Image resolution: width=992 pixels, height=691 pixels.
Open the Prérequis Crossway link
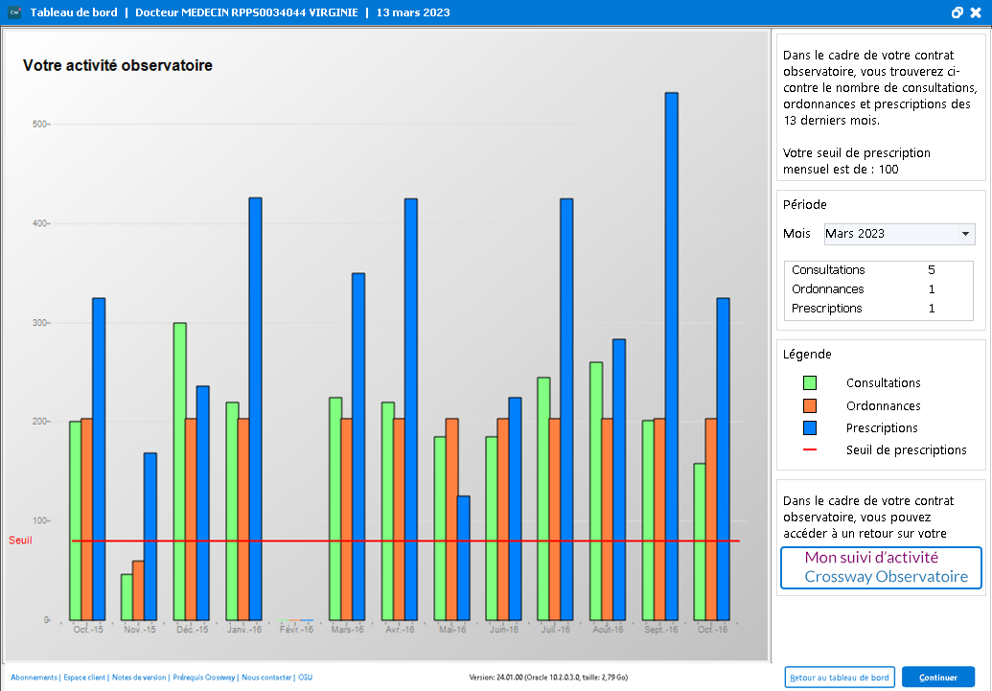(x=203, y=678)
